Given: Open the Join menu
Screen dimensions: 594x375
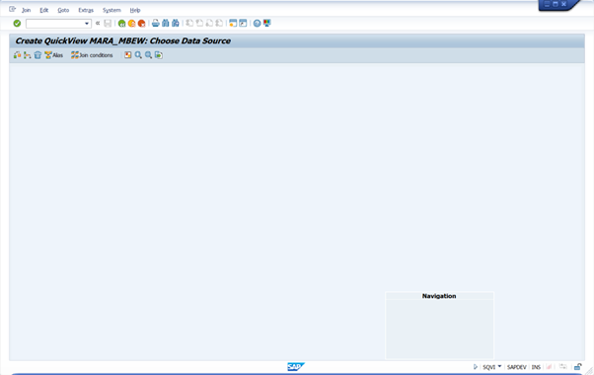Looking at the screenshot, I should pyautogui.click(x=26, y=10).
